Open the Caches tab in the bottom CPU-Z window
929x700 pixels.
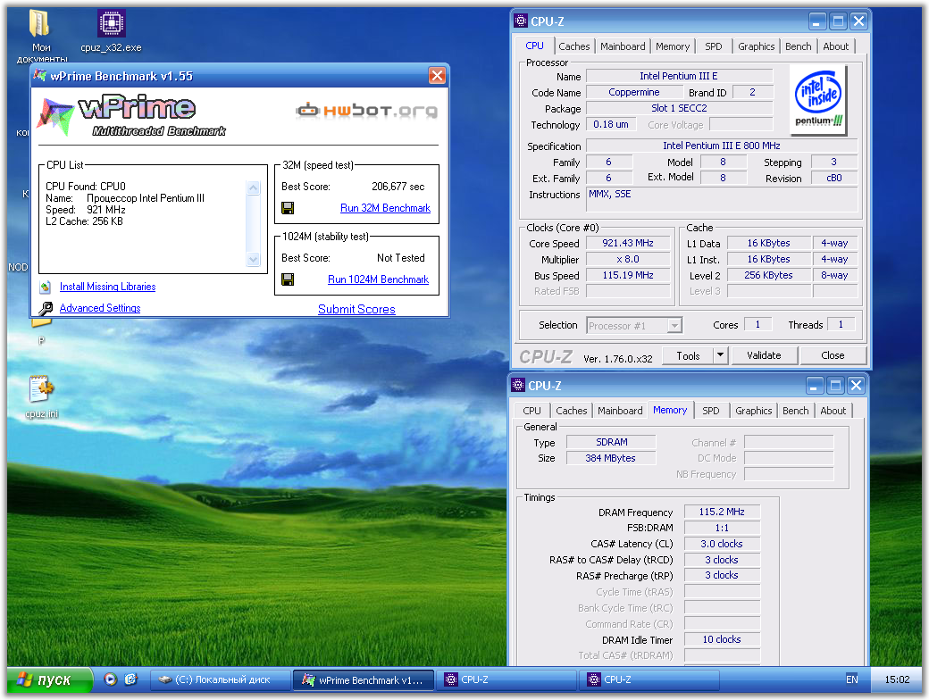tap(571, 411)
